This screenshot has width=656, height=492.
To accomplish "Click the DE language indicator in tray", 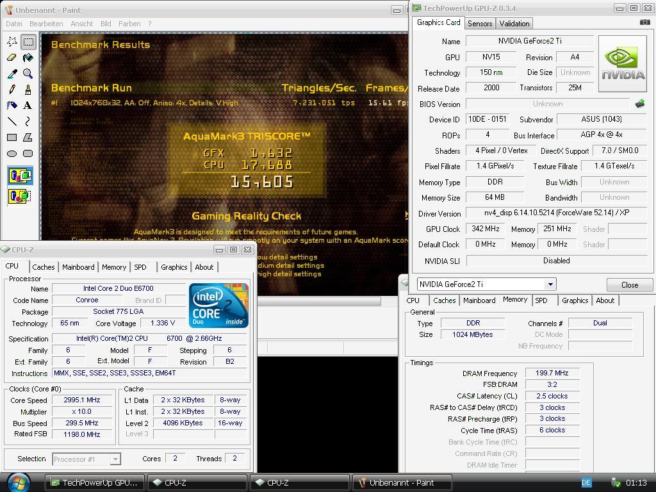I will coord(586,482).
